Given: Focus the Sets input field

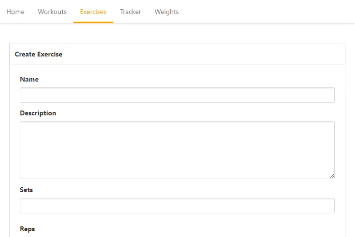Looking at the screenshot, I should click(177, 206).
